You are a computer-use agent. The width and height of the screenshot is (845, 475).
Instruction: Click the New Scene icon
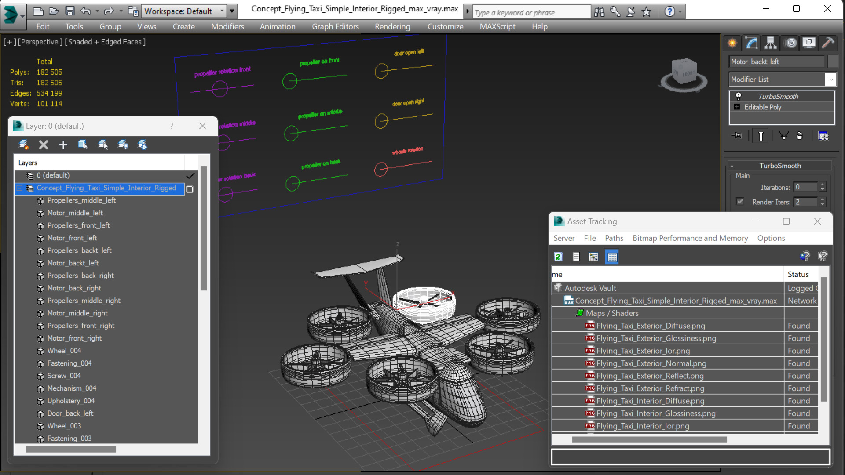click(x=38, y=11)
